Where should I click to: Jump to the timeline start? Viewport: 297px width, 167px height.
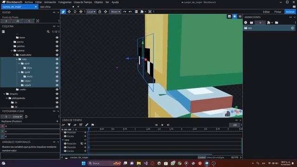pyautogui.click(x=156, y=125)
